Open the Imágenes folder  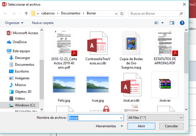tap(19, 78)
